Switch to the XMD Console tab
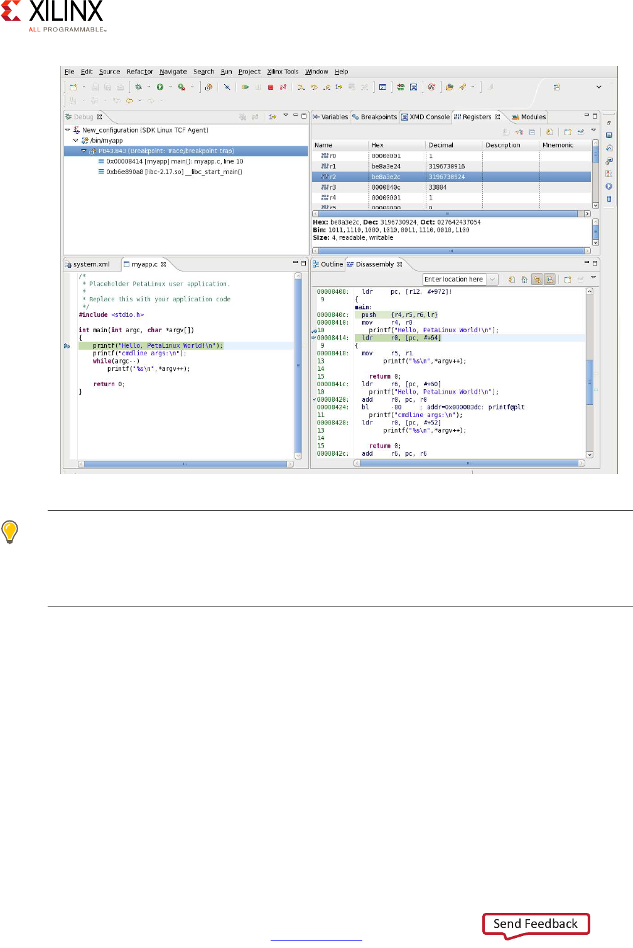633x948 pixels. (x=425, y=117)
